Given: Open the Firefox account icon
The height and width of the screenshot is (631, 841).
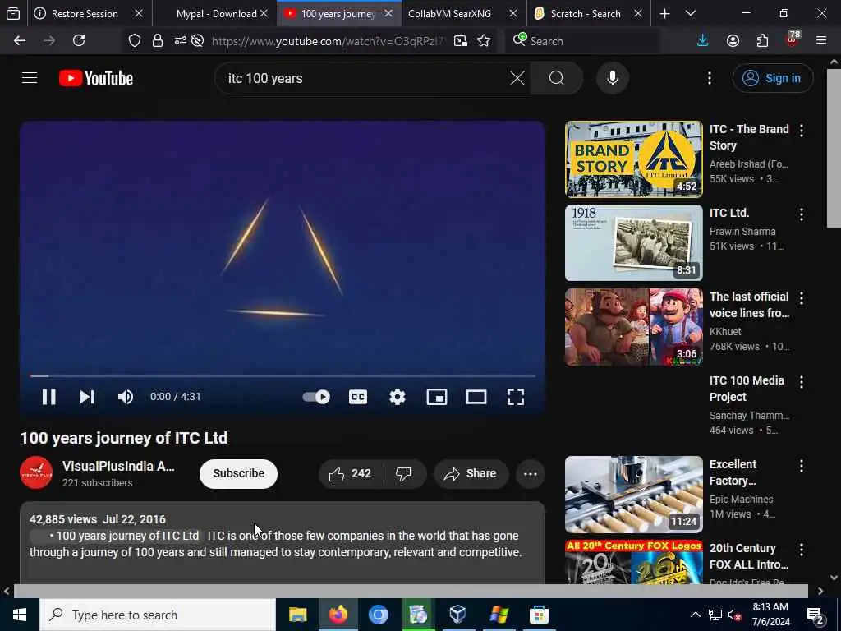Looking at the screenshot, I should tap(733, 41).
